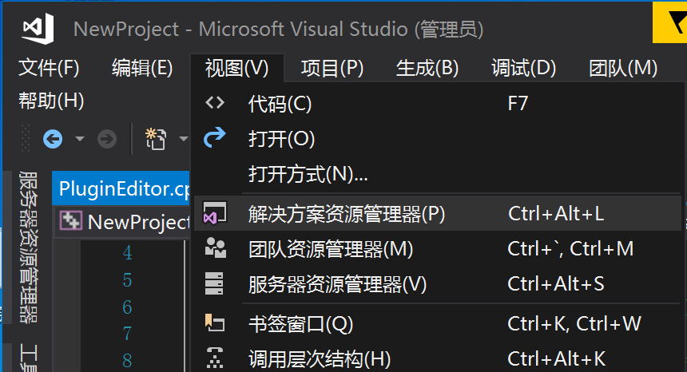
Task: Open the NewProject scope combo box
Action: coord(124,221)
